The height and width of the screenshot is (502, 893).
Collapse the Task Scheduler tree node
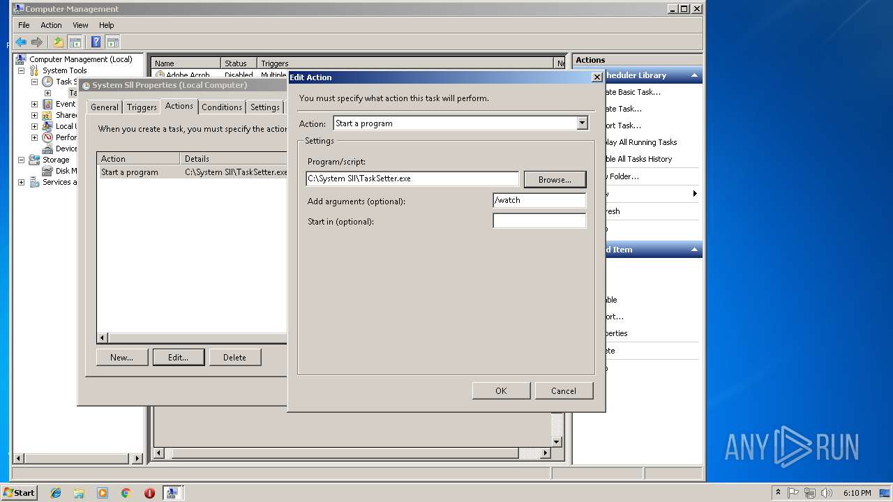[x=34, y=82]
